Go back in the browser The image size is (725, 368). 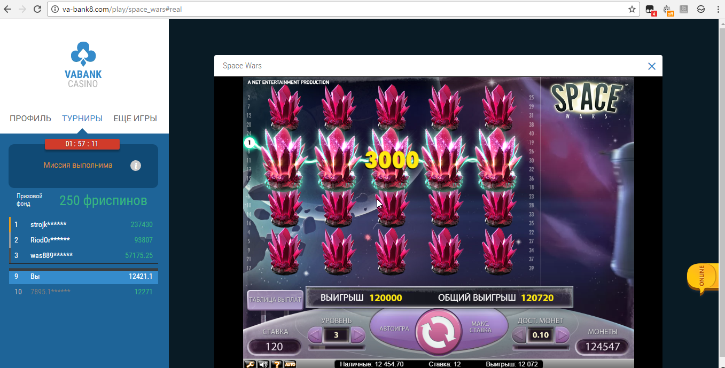click(8, 9)
